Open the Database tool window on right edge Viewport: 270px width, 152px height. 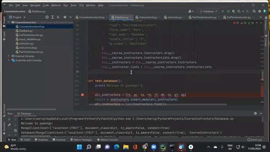[266, 24]
